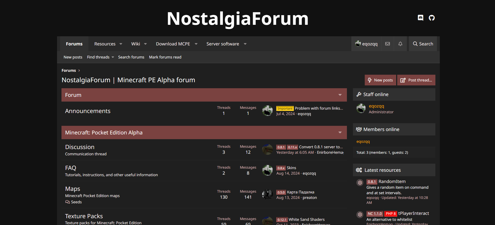Click the avatar in the FAQ row
This screenshot has width=495, height=225.
(267, 170)
